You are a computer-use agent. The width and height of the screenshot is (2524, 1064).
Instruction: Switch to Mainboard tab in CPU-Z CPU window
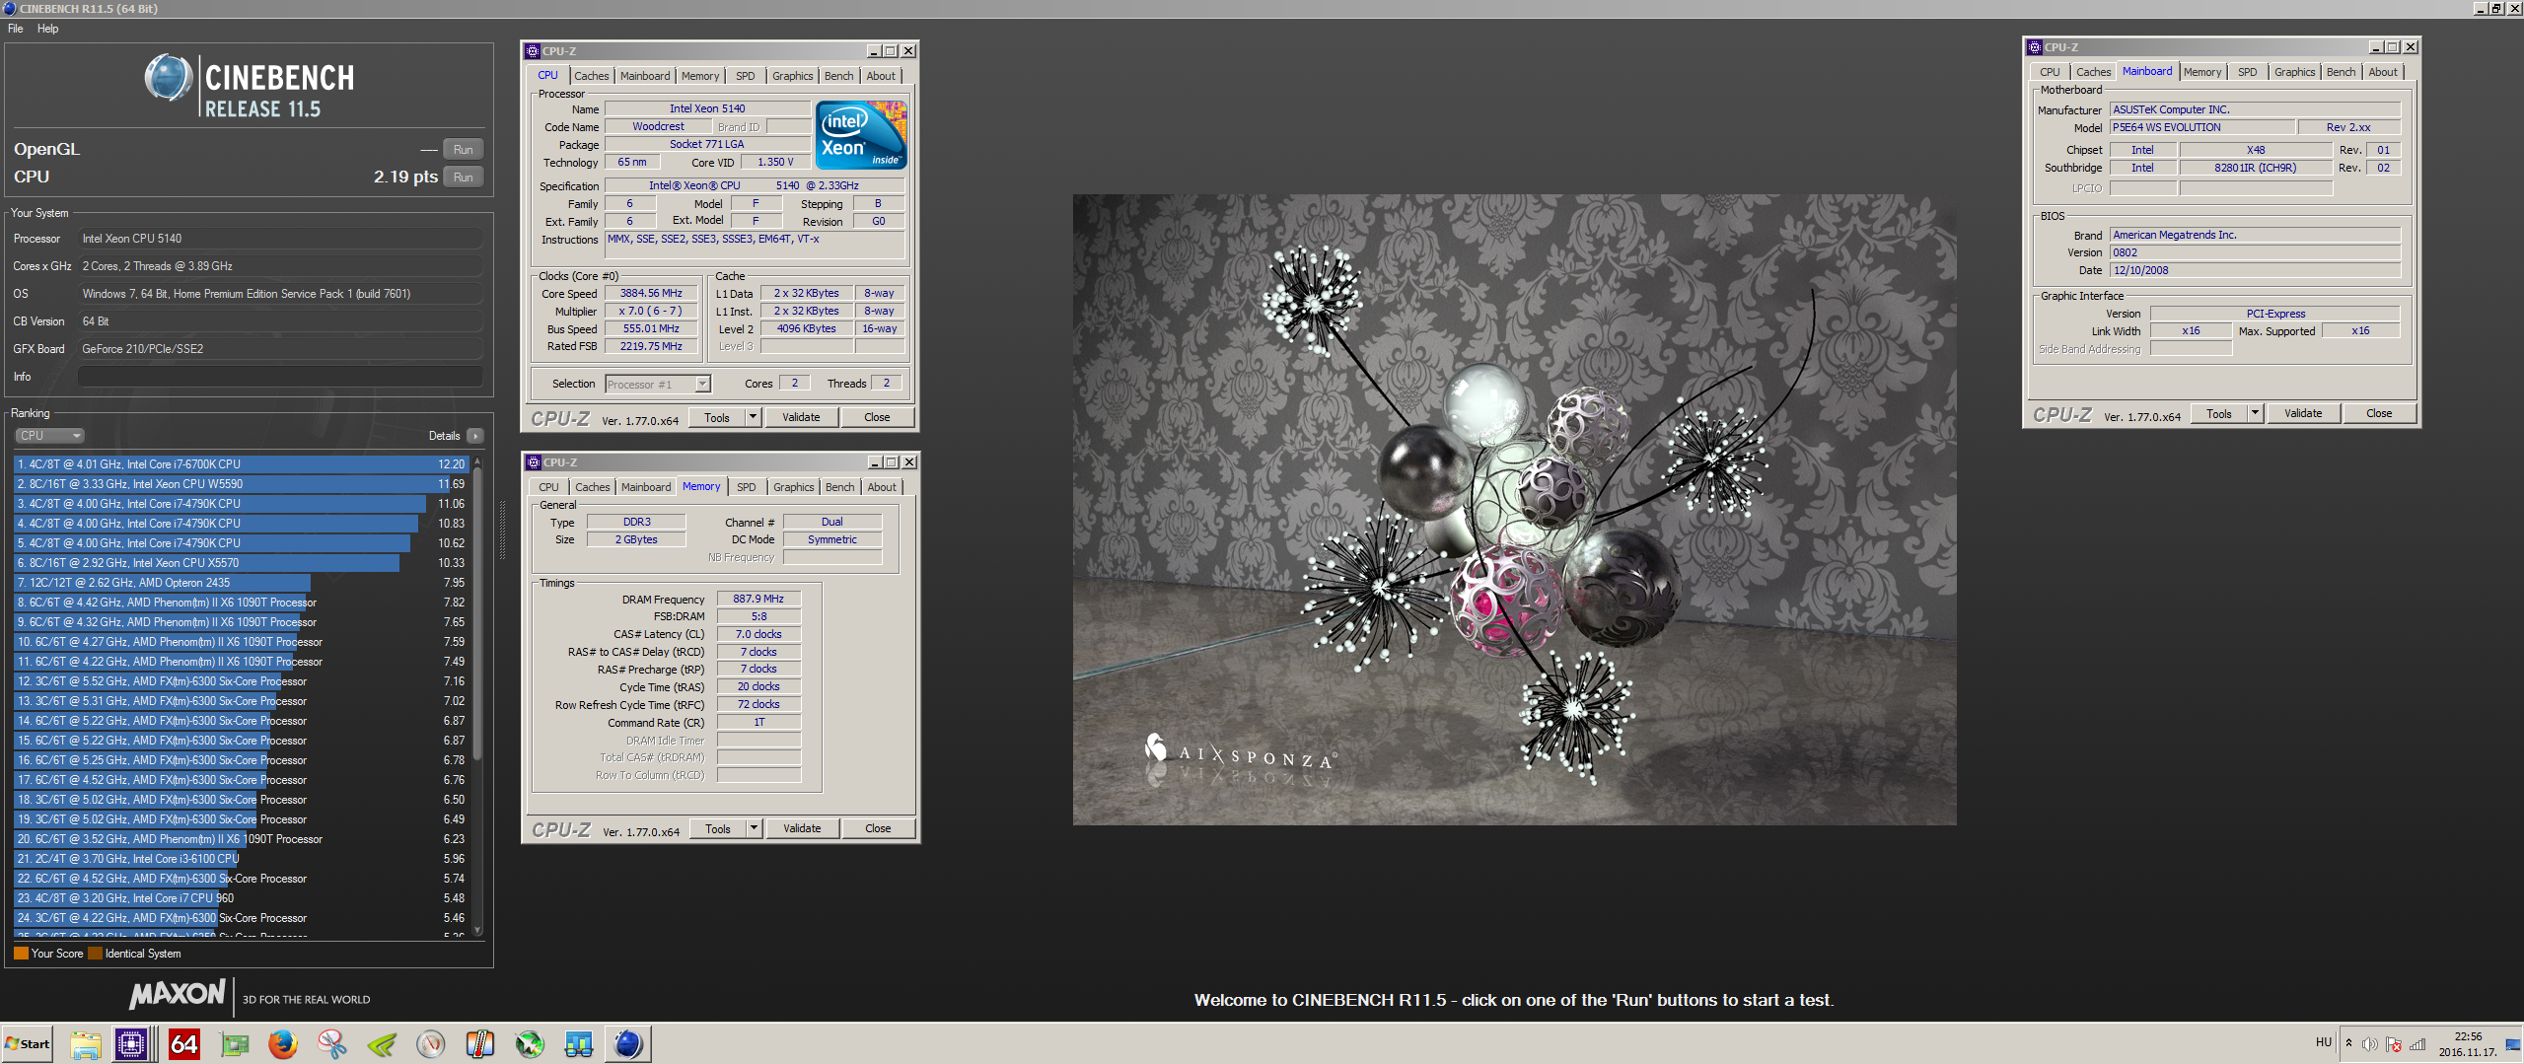tap(645, 76)
